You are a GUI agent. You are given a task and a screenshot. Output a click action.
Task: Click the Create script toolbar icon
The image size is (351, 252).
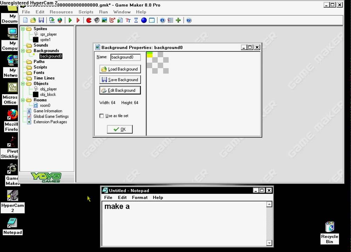[120, 20]
